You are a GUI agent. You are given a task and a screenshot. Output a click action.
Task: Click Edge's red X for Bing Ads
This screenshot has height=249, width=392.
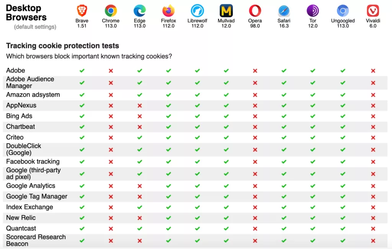[140, 116]
